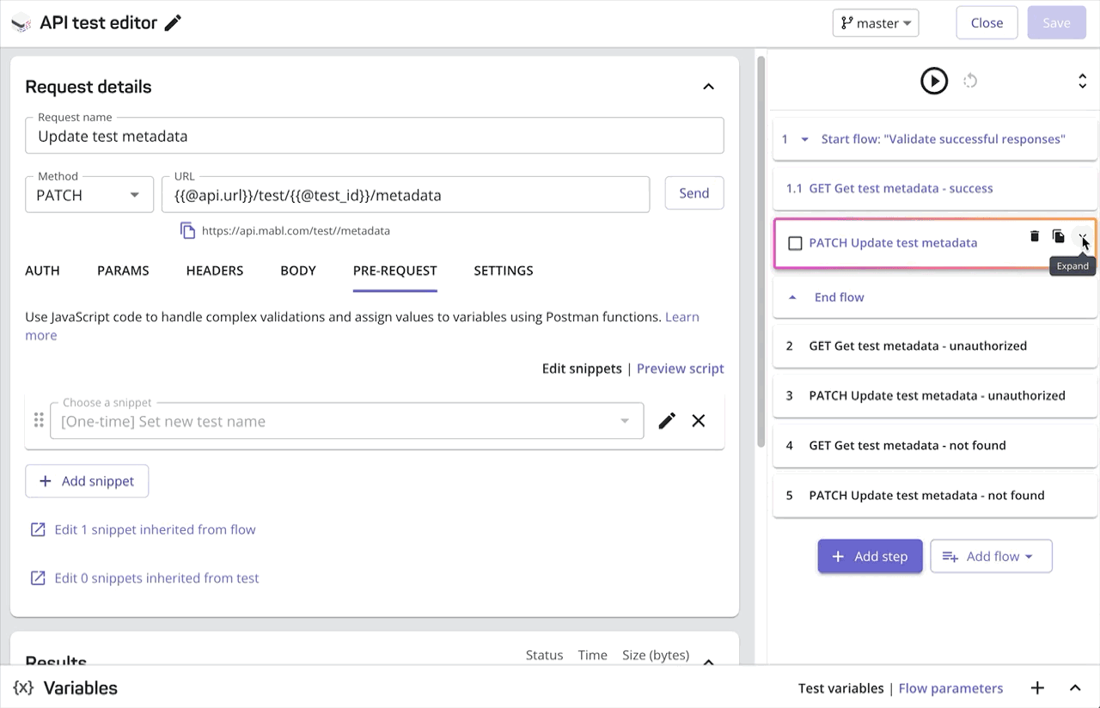Switch to the BODY tab
Screen dimensions: 1100x708
[298, 271]
